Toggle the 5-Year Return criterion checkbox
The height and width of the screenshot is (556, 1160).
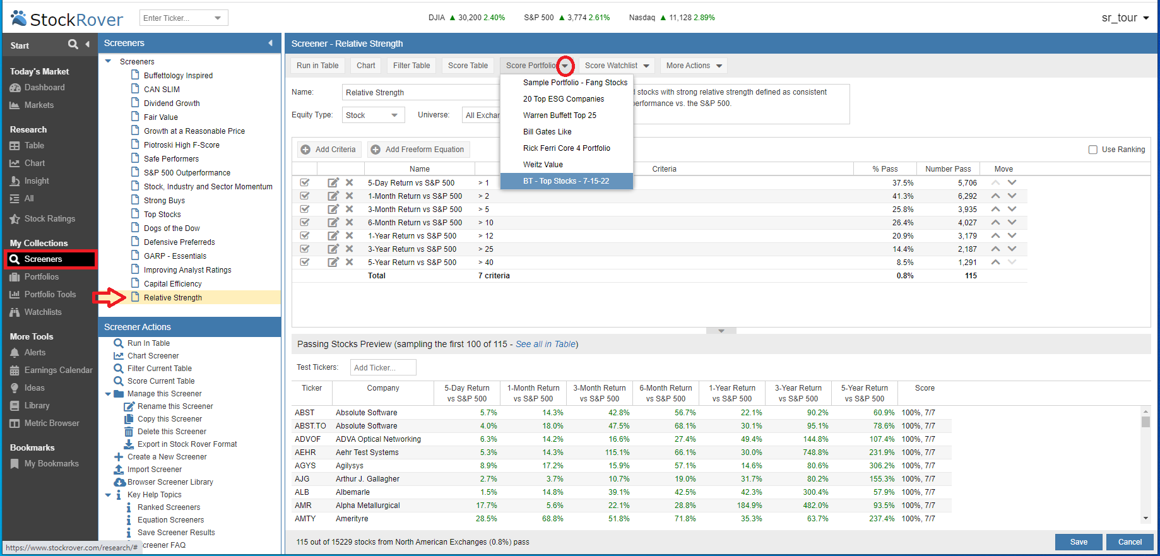305,262
